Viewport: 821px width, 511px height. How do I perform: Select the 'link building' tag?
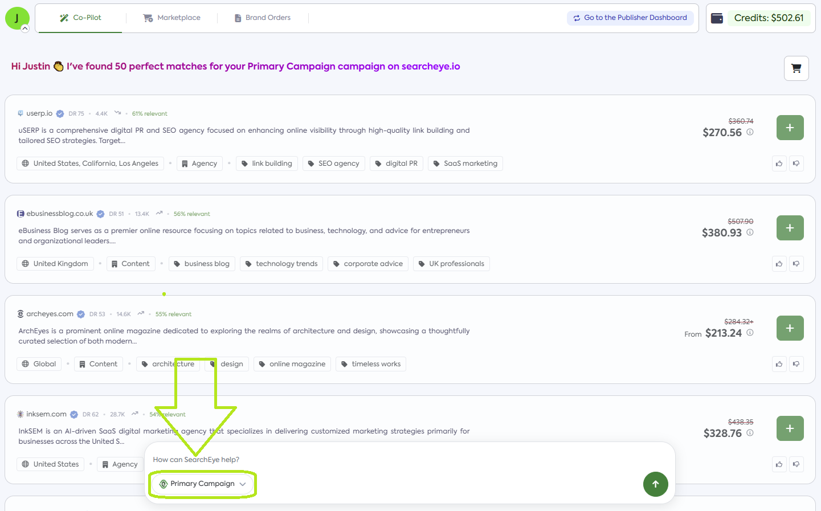click(267, 163)
